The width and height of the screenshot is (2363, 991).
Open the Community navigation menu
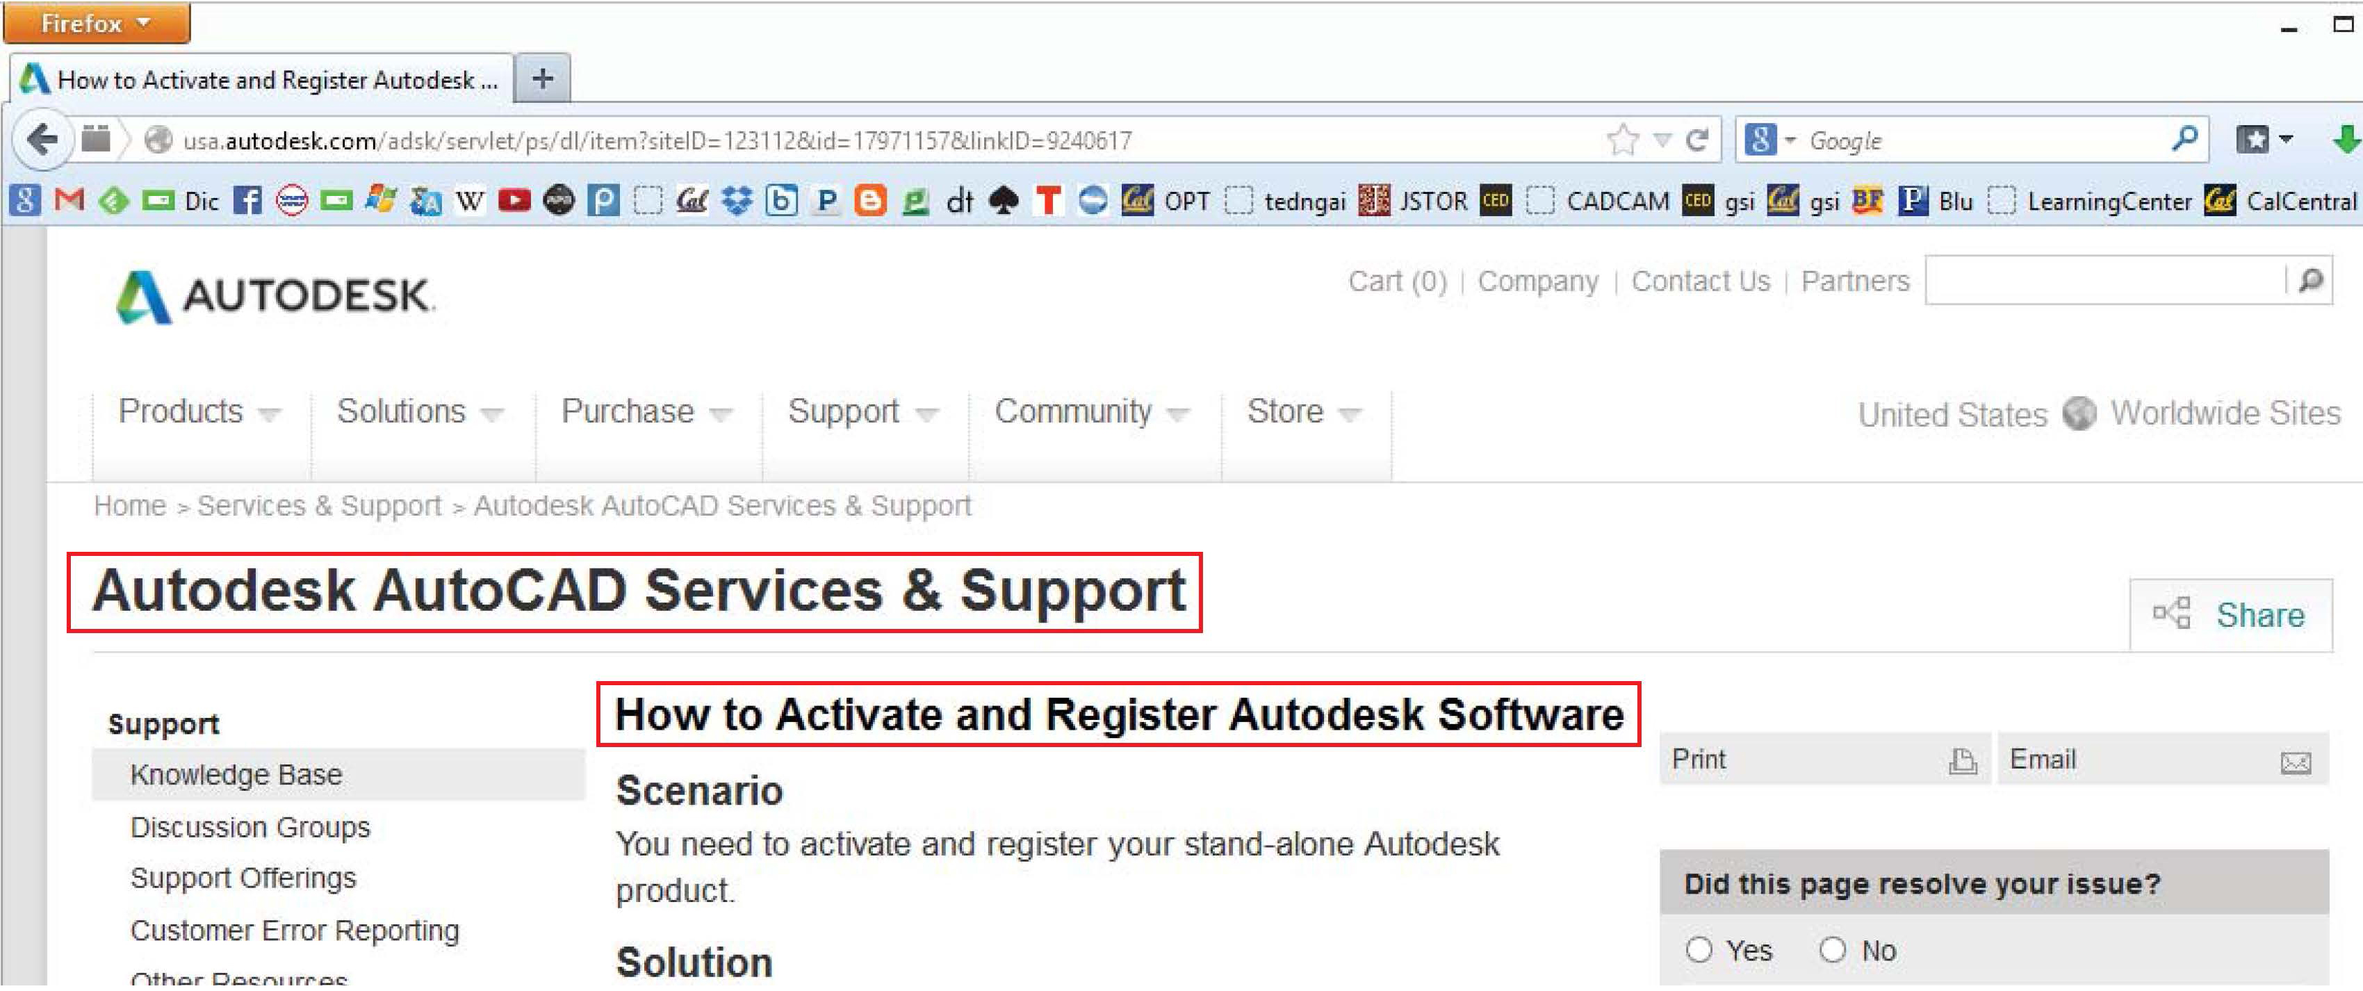click(x=1090, y=412)
